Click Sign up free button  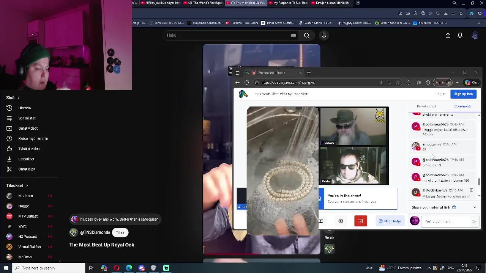click(463, 94)
